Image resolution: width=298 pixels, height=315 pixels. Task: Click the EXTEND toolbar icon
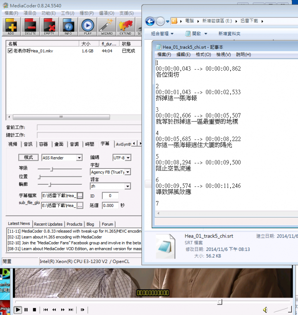tap(126, 26)
